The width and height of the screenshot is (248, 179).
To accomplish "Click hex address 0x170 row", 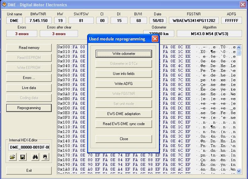I will [x=64, y=155].
